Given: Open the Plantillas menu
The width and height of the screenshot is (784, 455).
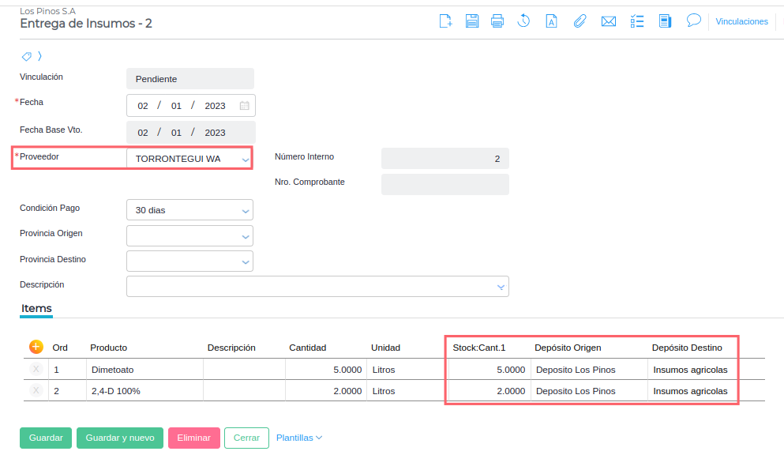Looking at the screenshot, I should point(298,438).
